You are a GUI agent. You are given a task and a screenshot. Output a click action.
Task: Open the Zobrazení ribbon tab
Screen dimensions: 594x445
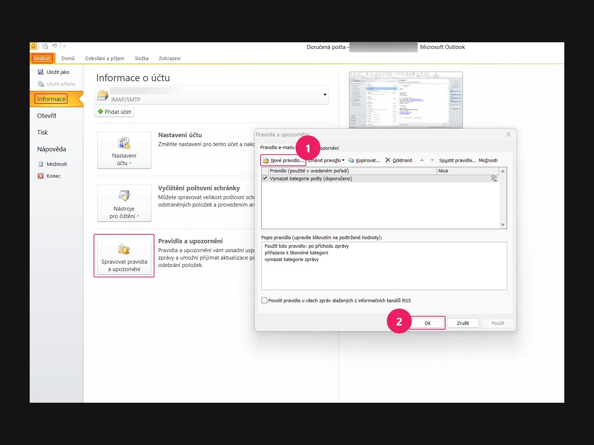170,58
